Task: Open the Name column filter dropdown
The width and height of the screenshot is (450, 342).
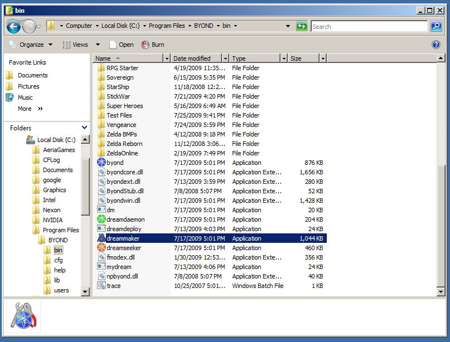Action: click(166, 58)
